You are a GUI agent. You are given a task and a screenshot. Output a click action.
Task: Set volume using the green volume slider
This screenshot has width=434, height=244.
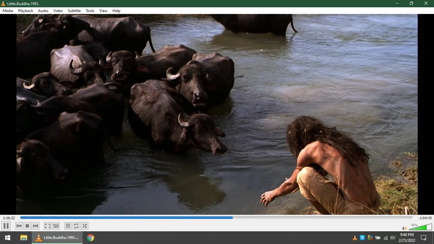(420, 227)
